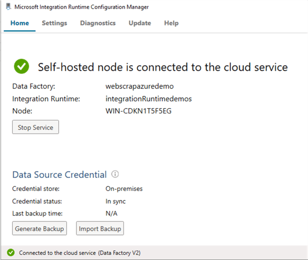Click the N/A last backup time value
Viewport: 308px width, 260px height.
(112, 213)
